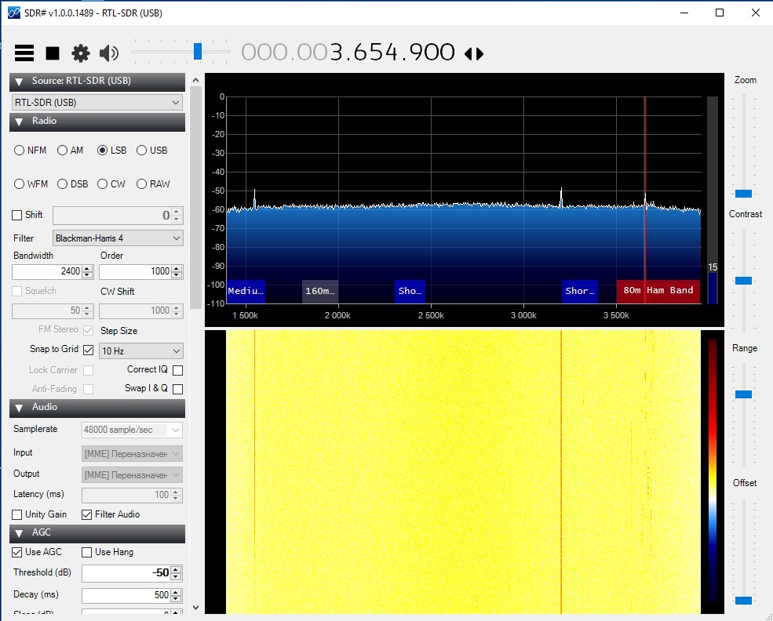Click the Sho... band label in spectrum

pyautogui.click(x=410, y=291)
